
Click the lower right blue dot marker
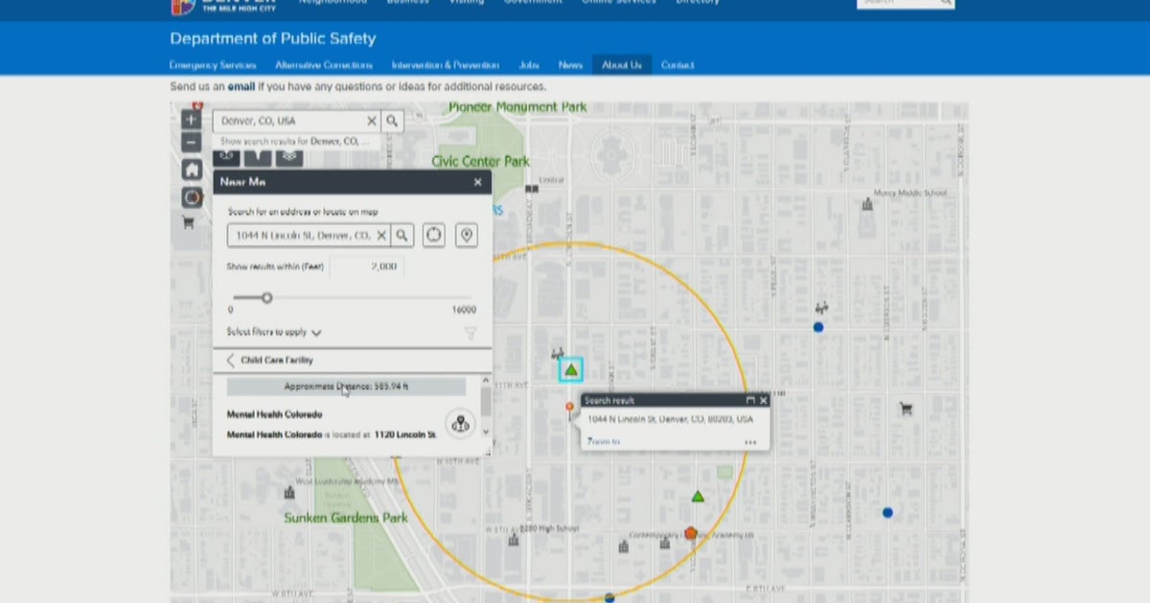tap(887, 513)
